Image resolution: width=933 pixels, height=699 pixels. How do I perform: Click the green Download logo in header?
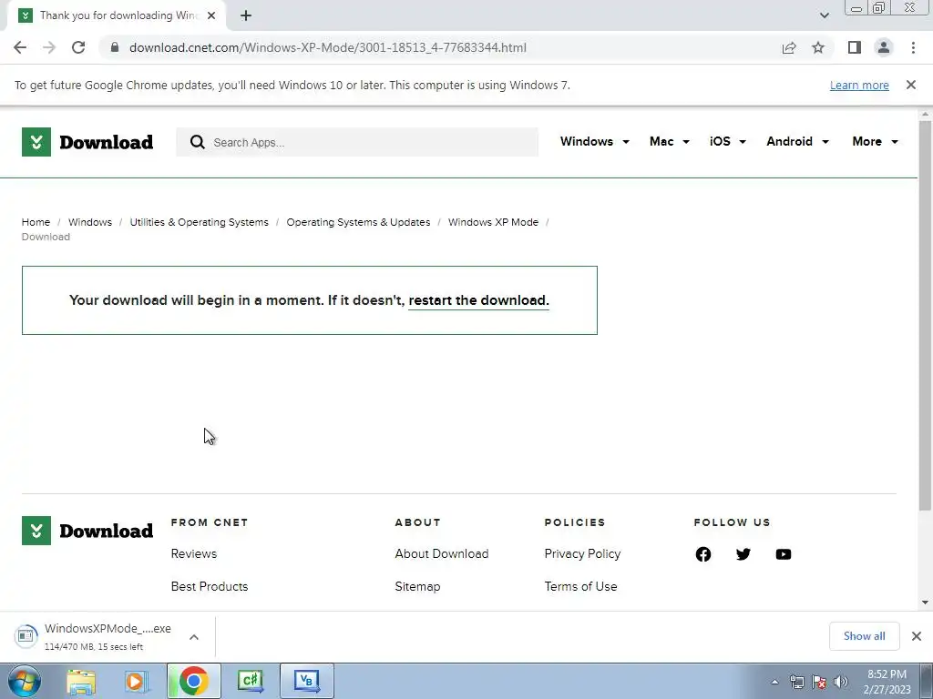(87, 142)
